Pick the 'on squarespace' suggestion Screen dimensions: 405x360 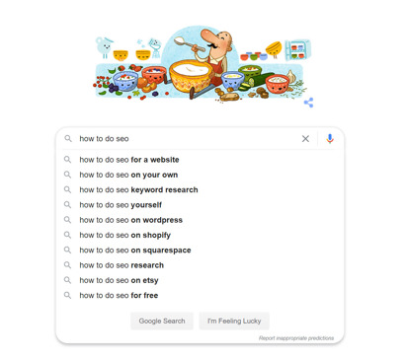click(x=201, y=251)
